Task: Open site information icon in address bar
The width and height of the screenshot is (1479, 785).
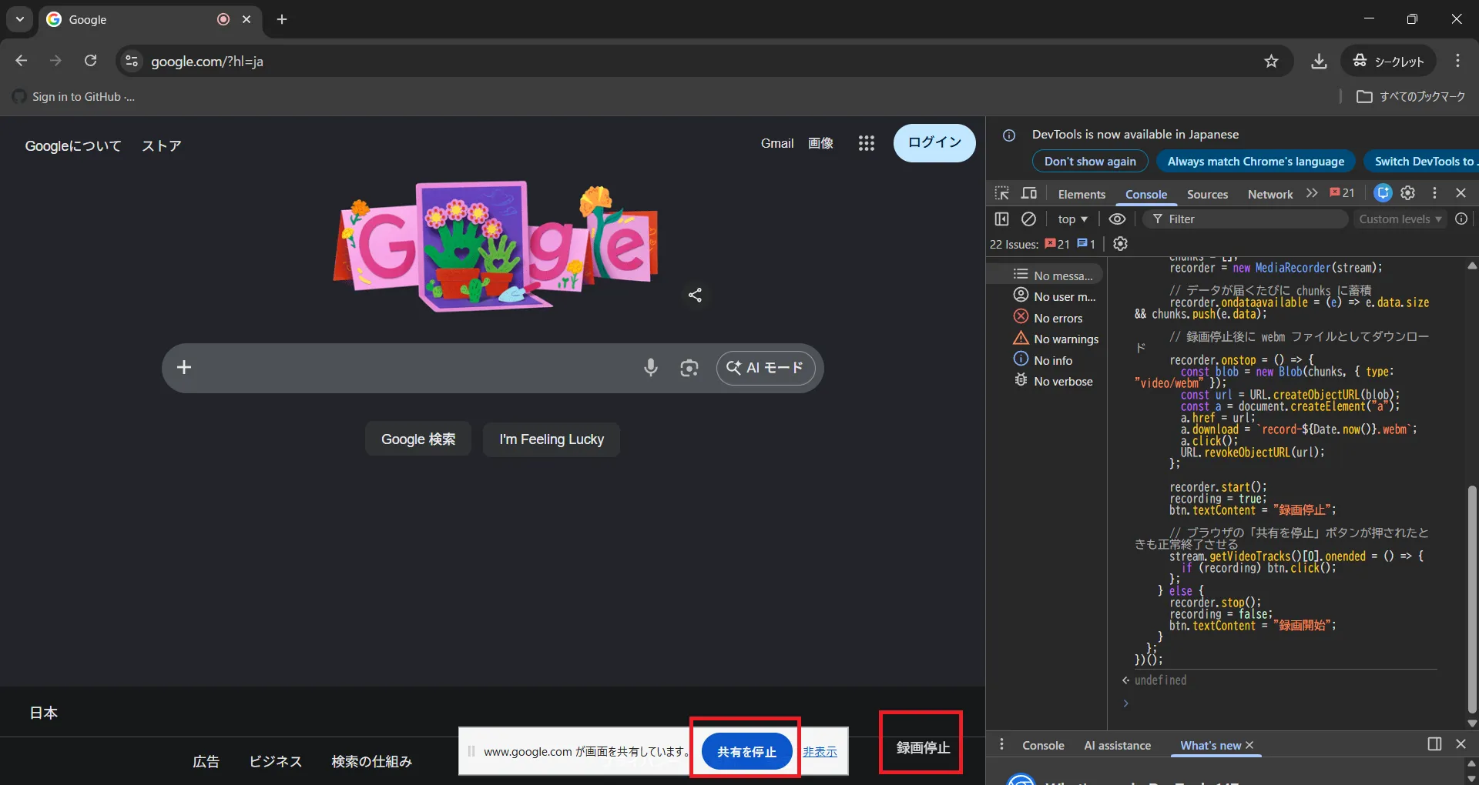Action: click(132, 61)
